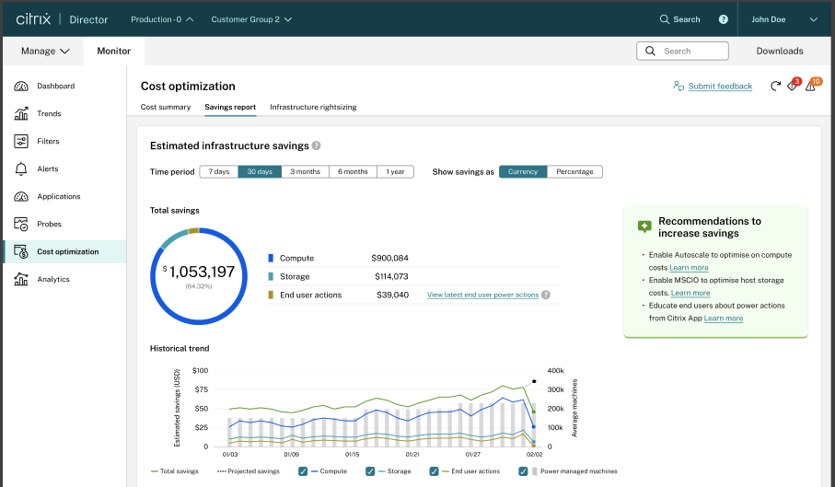
Task: Uncheck the Compute series checkbox
Action: pyautogui.click(x=303, y=471)
